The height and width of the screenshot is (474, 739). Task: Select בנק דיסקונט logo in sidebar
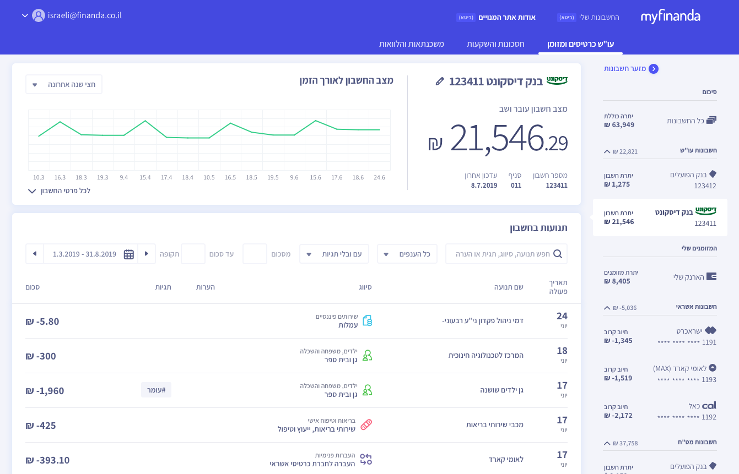(x=706, y=210)
